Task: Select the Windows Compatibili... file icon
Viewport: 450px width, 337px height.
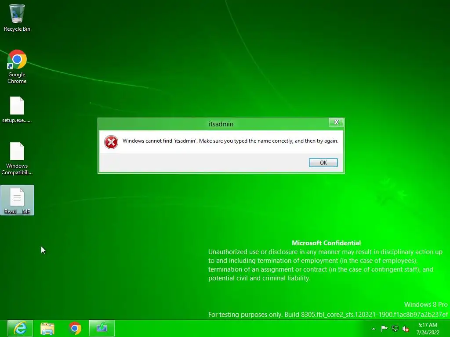Action: click(17, 158)
